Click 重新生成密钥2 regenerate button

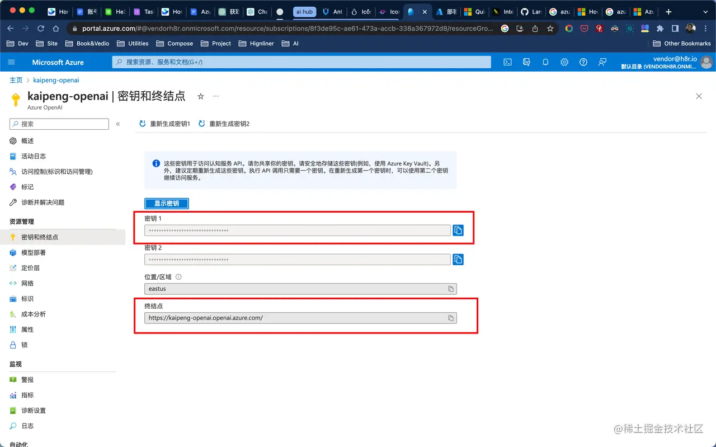pos(224,124)
